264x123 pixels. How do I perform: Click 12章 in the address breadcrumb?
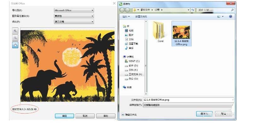[157, 10]
